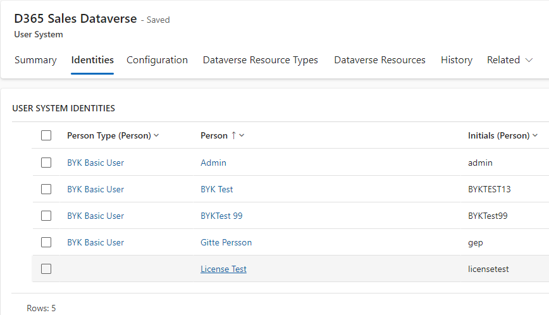Click the Gitte Persson person link
This screenshot has width=549, height=315.
[226, 242]
